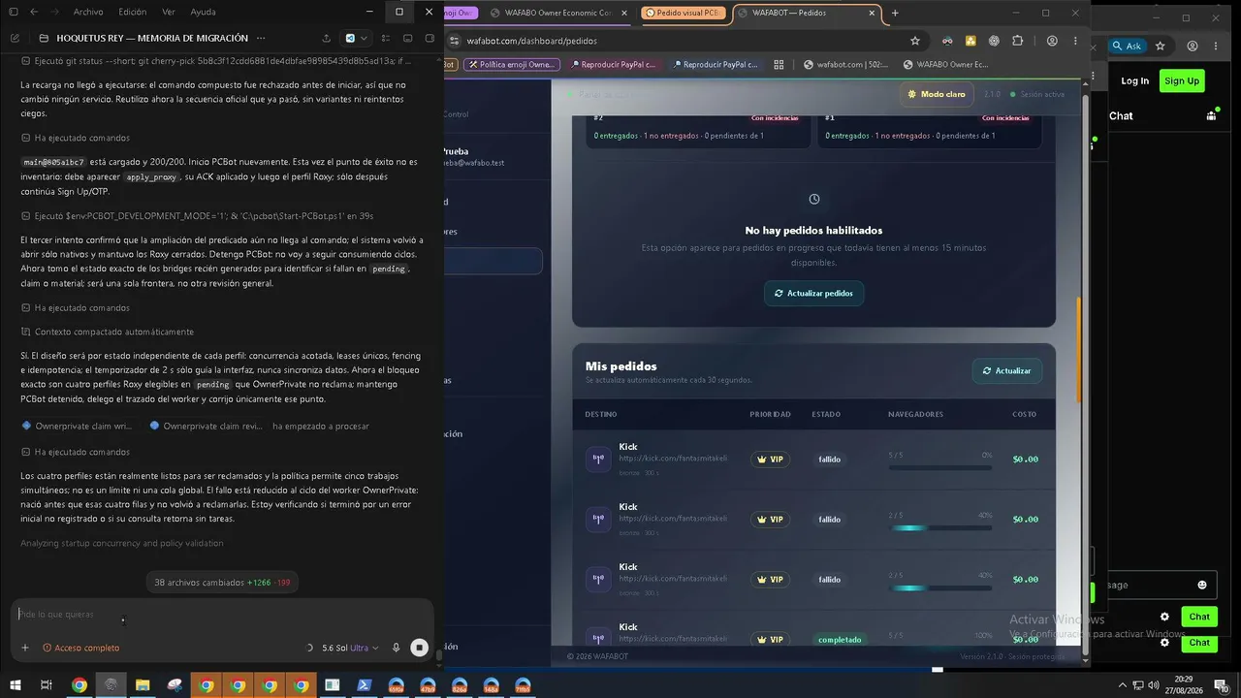The image size is (1241, 698).
Task: Click the 'completado' status badge
Action: click(840, 640)
